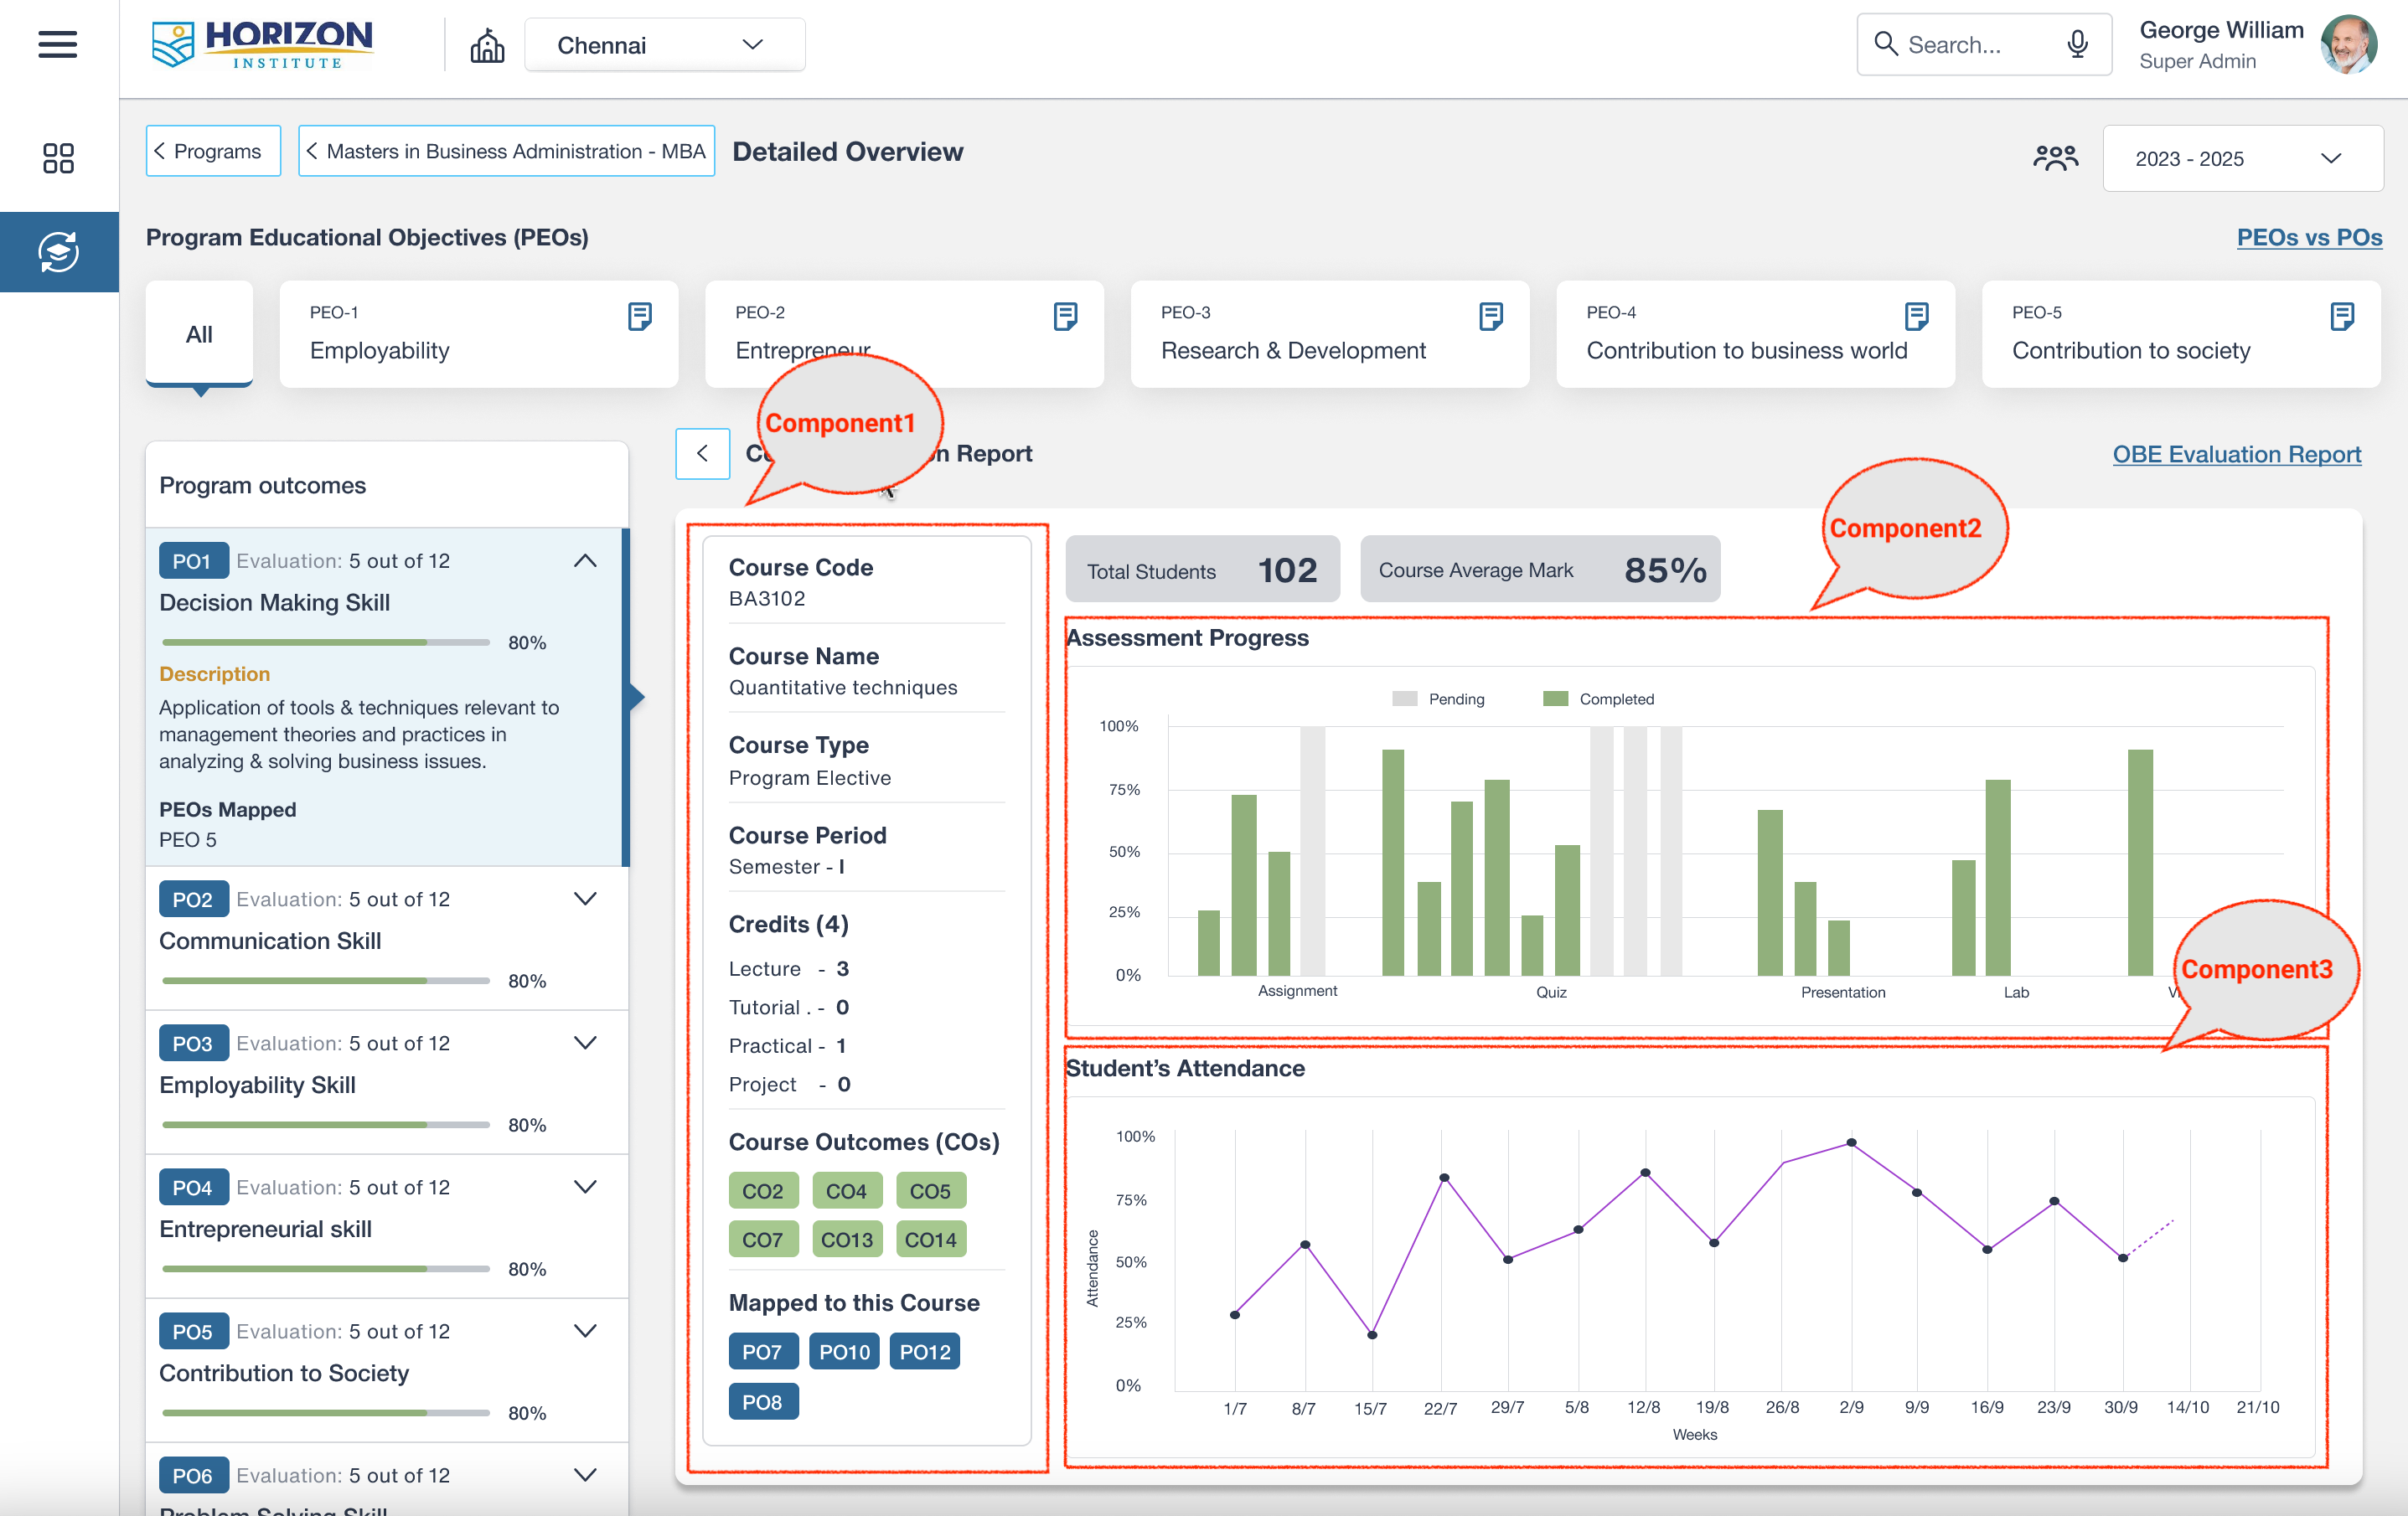2408x1516 pixels.
Task: Open the Chennai campus dropdown
Action: [x=665, y=44]
